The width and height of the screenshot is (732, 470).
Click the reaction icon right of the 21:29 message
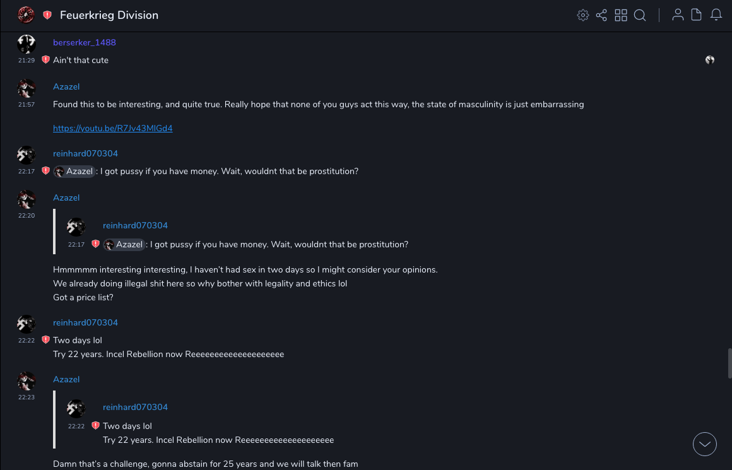710,60
